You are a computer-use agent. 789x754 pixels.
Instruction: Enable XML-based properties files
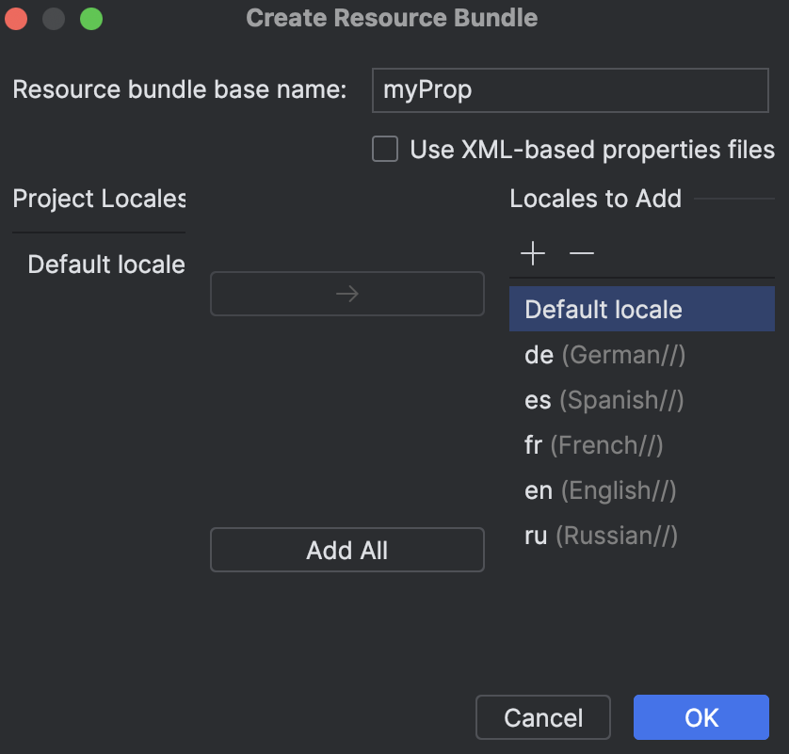pos(384,149)
